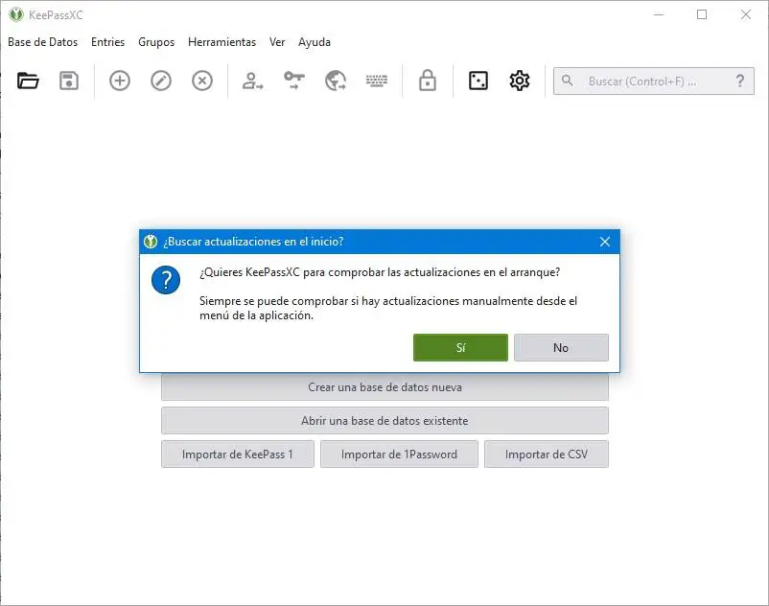Close the KeePassXC main window
The height and width of the screenshot is (606, 769).
746,14
